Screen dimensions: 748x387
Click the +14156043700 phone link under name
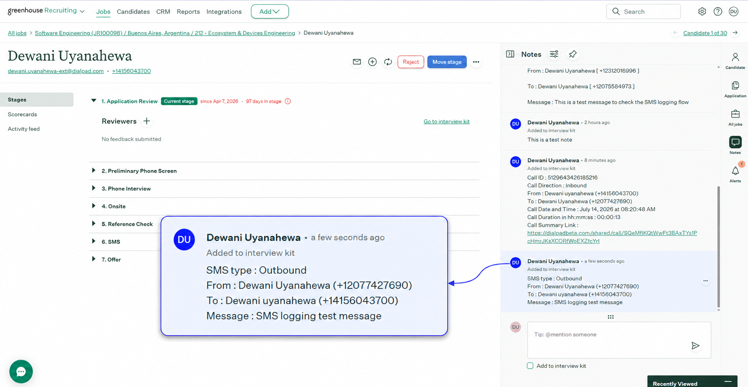point(131,71)
